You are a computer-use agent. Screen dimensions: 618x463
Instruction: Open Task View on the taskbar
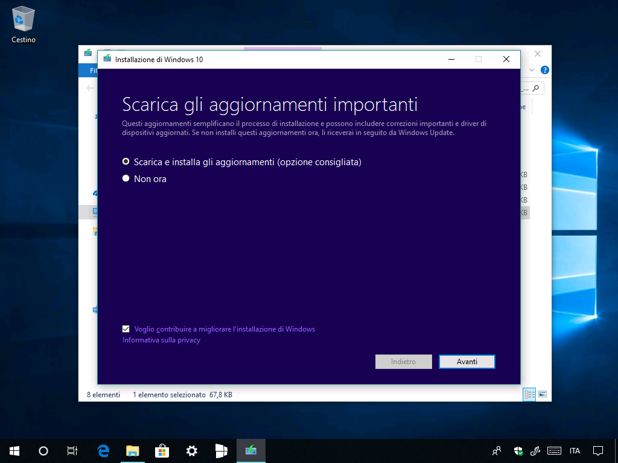point(72,451)
